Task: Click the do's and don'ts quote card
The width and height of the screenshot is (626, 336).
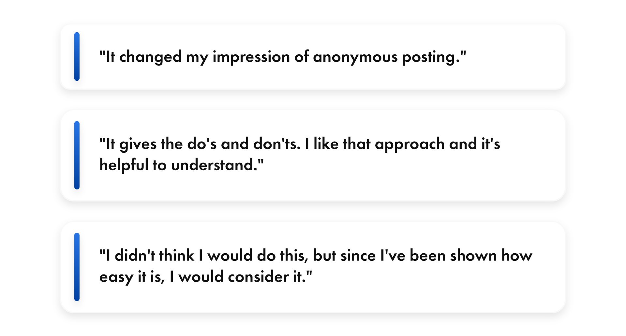Action: 313,156
